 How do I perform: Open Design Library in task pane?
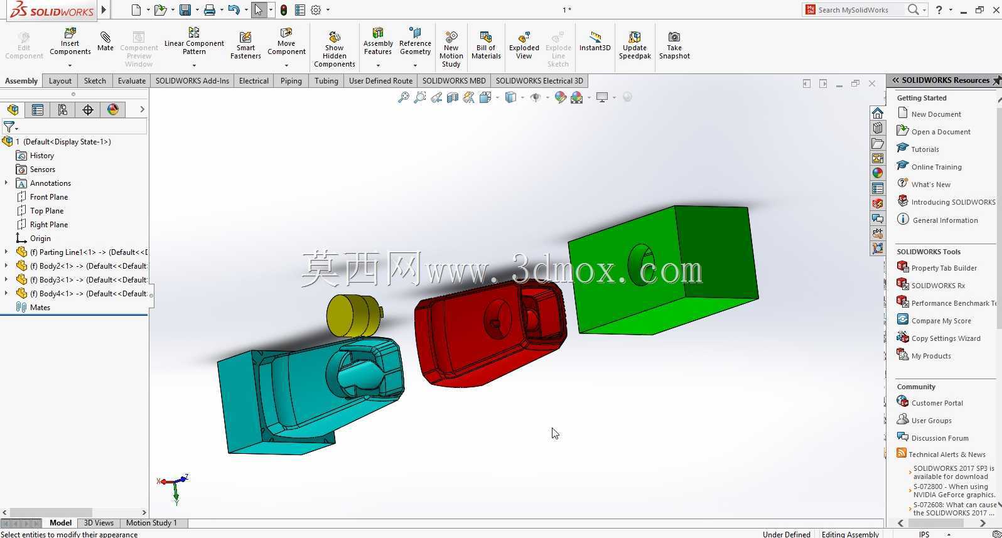878,128
